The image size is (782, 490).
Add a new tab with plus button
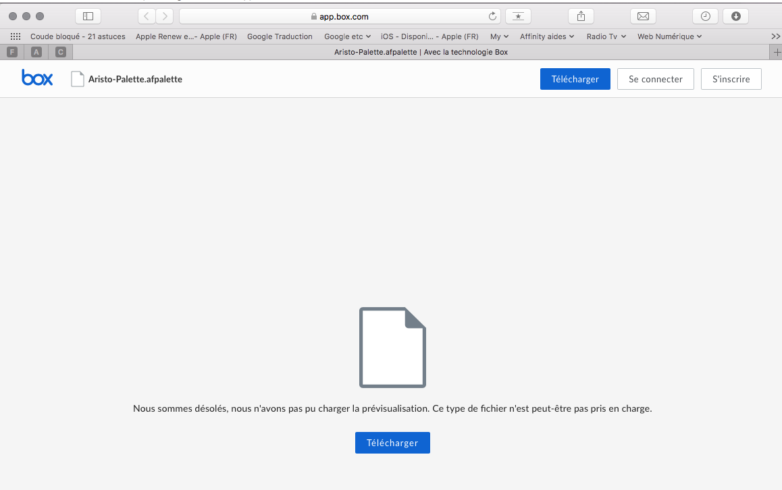point(777,52)
